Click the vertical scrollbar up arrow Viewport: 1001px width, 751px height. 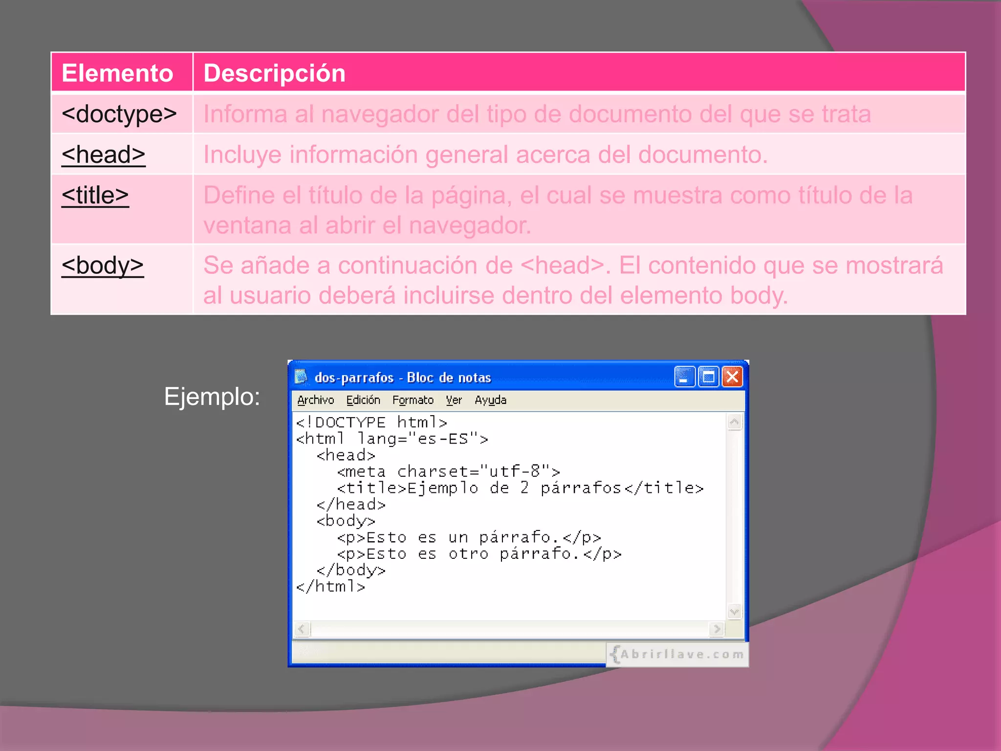coord(734,422)
